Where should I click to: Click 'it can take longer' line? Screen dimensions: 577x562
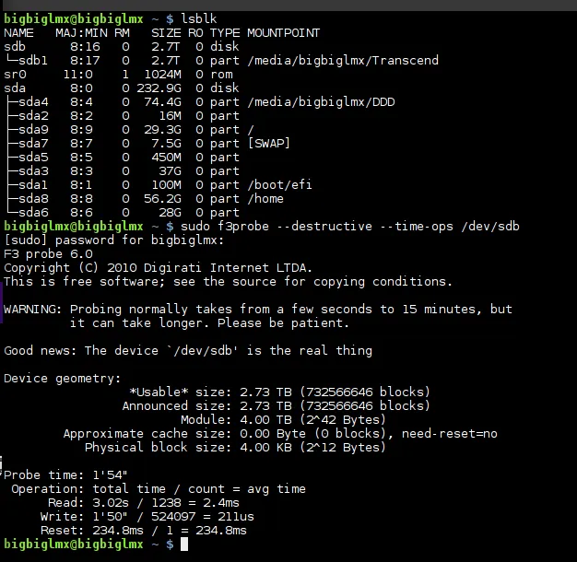point(209,323)
